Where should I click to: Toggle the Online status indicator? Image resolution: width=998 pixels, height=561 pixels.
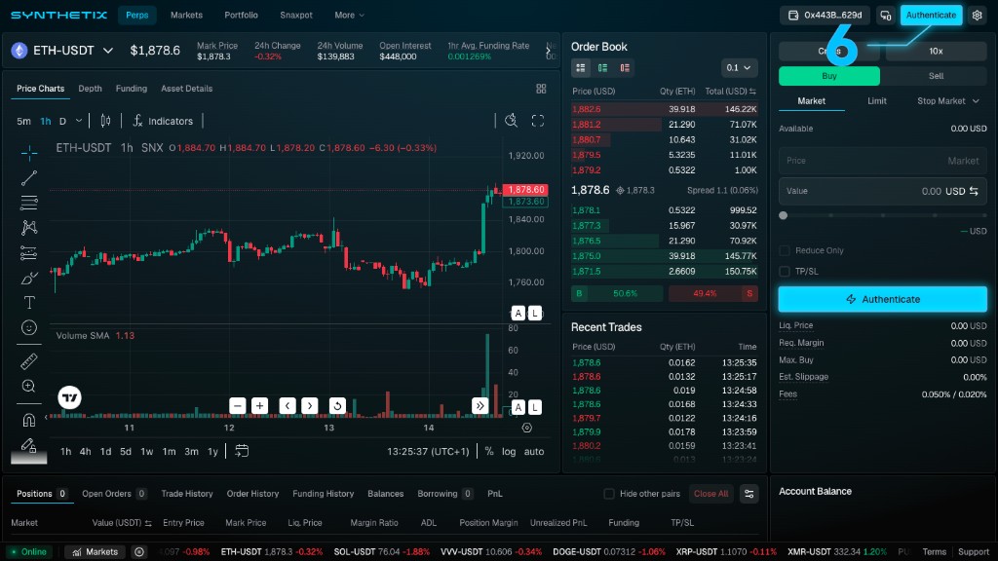28,551
